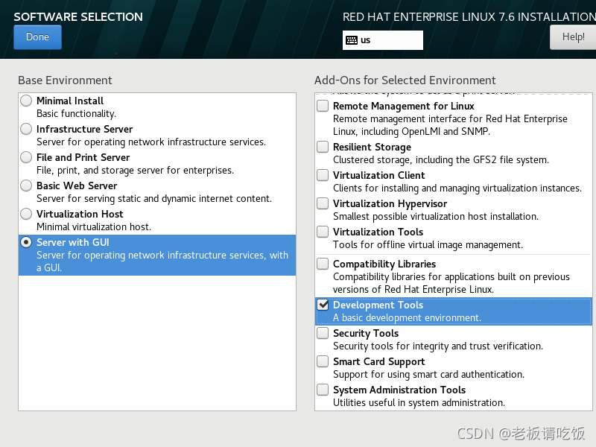This screenshot has width=596, height=447.
Task: Select the Server with GUI radio button
Action: point(26,242)
